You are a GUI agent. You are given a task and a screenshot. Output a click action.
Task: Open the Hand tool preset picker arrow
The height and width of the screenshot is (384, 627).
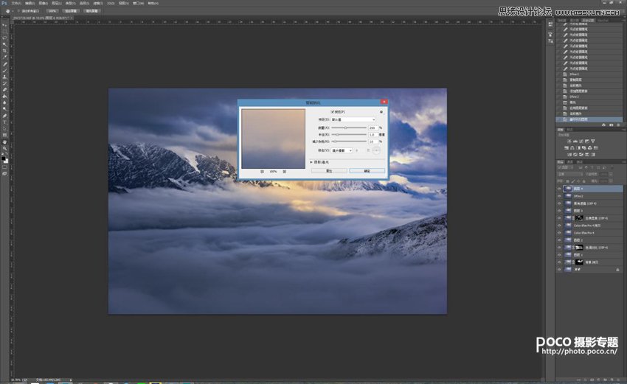coord(13,11)
